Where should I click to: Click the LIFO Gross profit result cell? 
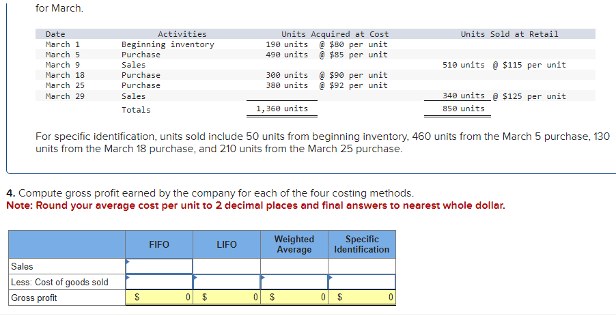click(x=227, y=298)
